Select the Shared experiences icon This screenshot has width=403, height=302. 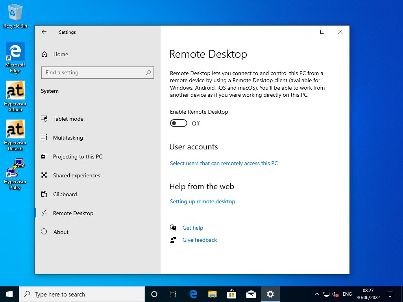point(44,175)
